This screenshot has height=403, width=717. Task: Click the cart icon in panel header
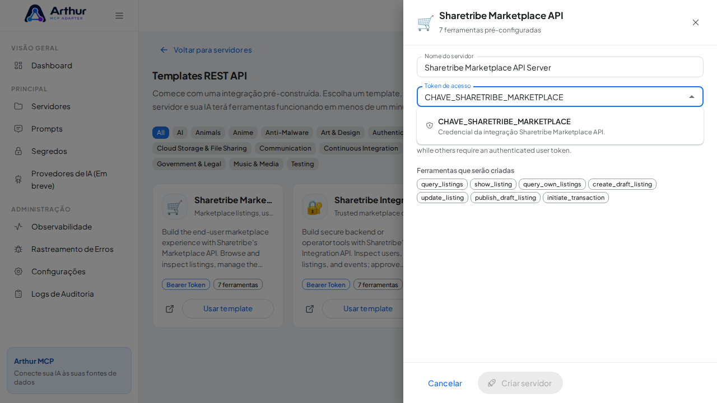[426, 23]
